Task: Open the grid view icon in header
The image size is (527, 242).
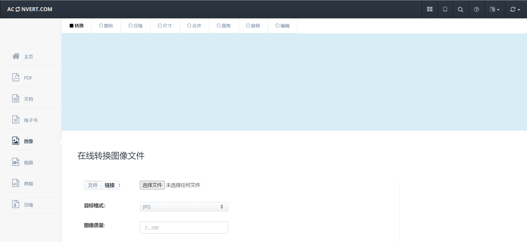Action: 430,9
